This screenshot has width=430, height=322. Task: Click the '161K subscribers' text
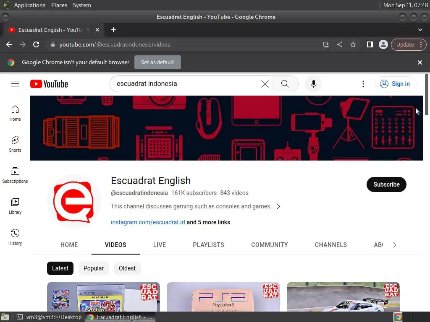(x=194, y=193)
